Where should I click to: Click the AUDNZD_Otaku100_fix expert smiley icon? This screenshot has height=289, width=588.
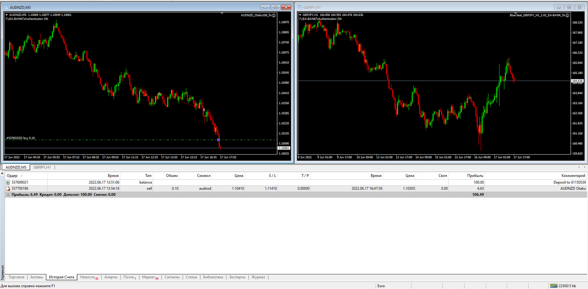[x=274, y=15]
